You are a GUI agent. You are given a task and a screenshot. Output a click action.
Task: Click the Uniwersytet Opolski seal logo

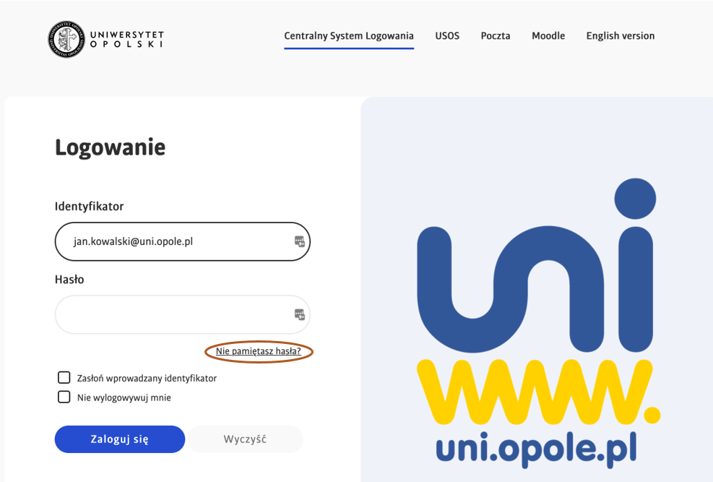coord(66,39)
